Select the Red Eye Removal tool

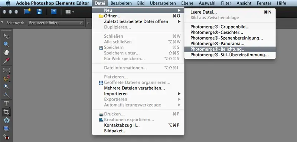pos(6,138)
